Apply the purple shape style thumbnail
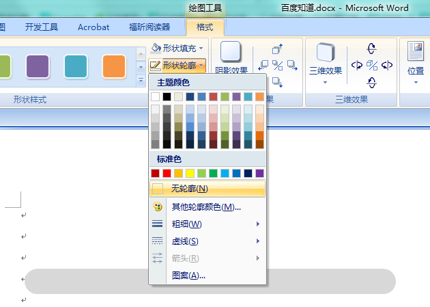This screenshot has height=307, width=430. pos(38,66)
